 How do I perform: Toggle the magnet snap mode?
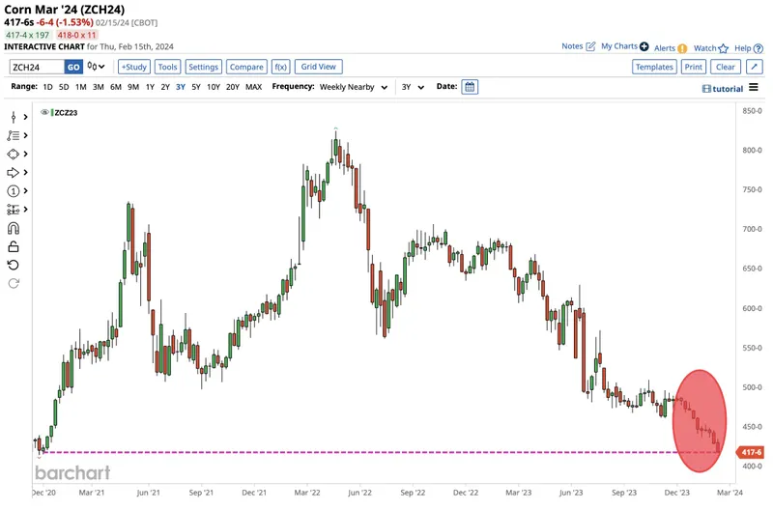coord(14,228)
